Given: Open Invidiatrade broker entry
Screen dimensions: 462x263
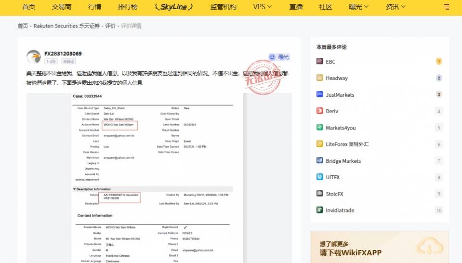Looking at the screenshot, I should [x=340, y=210].
